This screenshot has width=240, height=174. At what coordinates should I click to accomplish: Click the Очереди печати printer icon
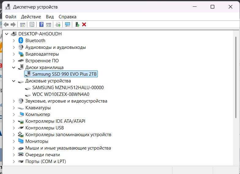coord(21,154)
